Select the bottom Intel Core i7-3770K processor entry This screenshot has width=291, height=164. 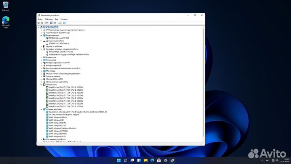[x=66, y=106]
